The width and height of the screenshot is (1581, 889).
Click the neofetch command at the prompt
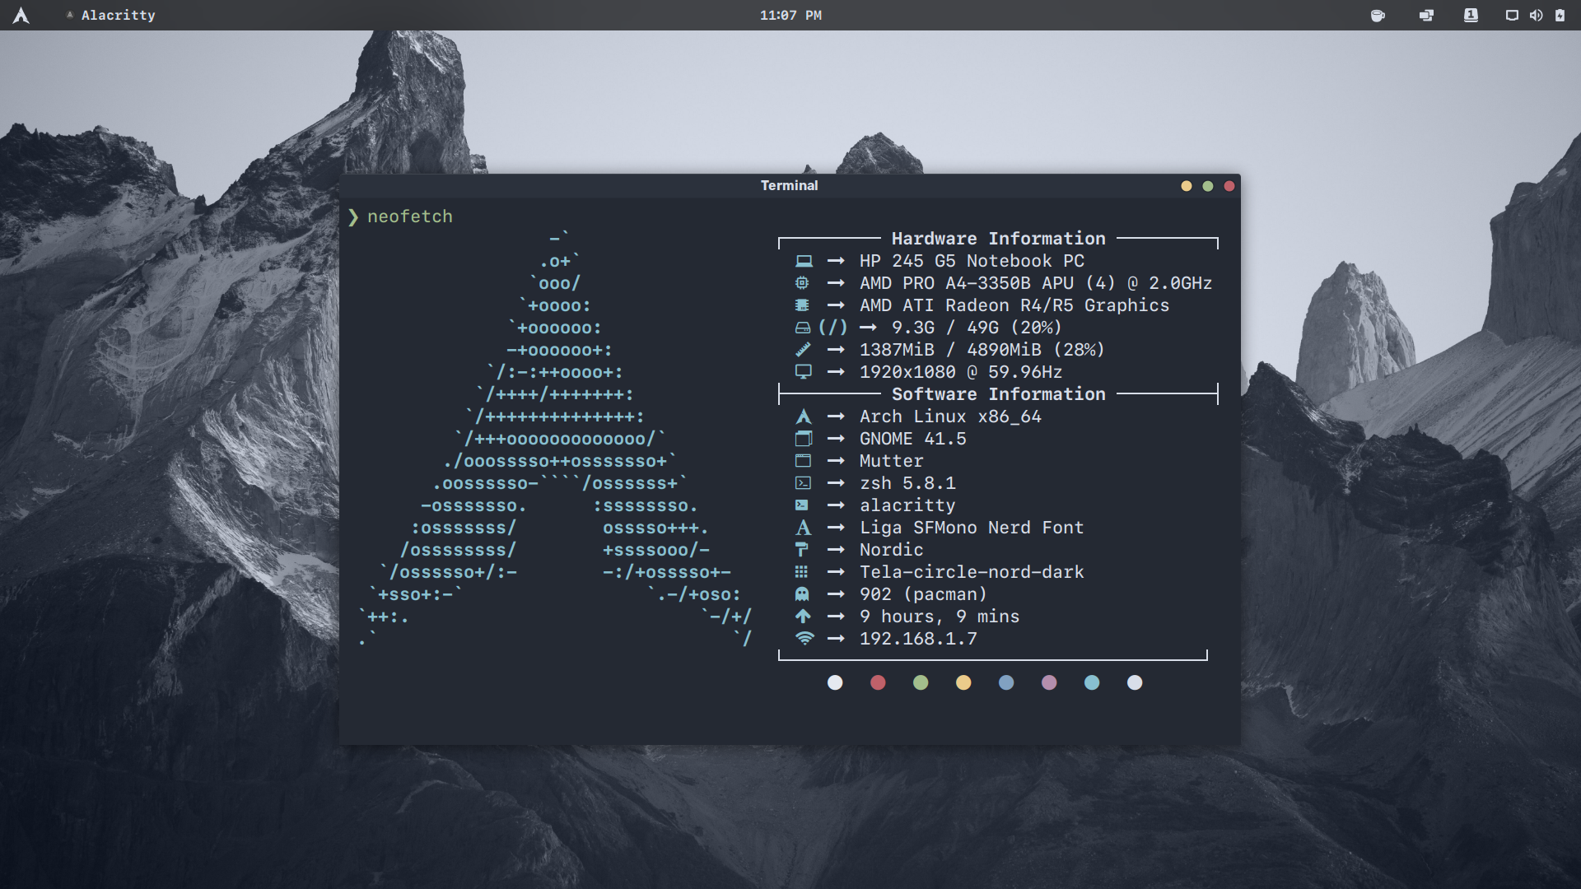[x=410, y=216]
